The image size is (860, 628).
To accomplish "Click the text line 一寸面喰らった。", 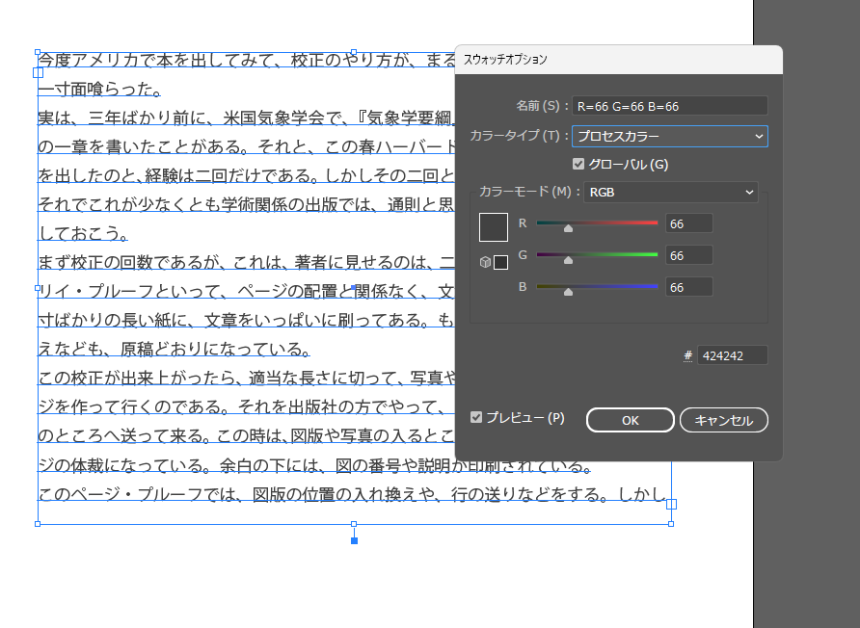I will [x=99, y=89].
